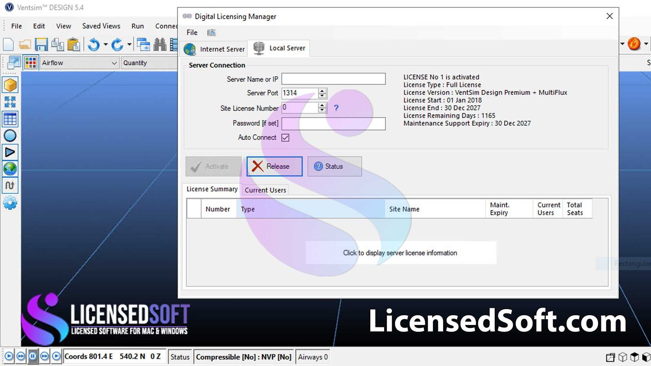
Task: Click the windows-arrow icon left of color grid
Action: 14,63
